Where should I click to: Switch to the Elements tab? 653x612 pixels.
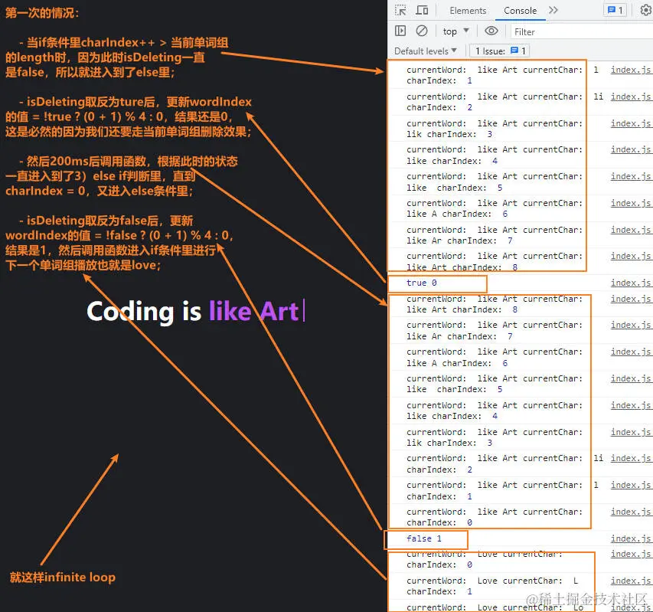468,11
